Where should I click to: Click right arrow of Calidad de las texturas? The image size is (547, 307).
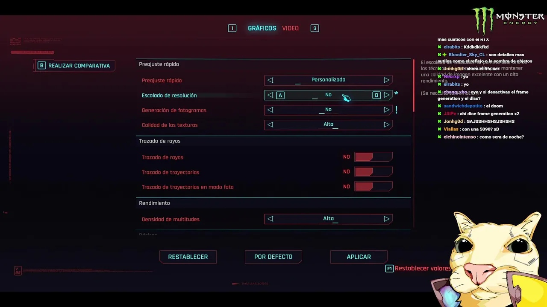pyautogui.click(x=386, y=125)
